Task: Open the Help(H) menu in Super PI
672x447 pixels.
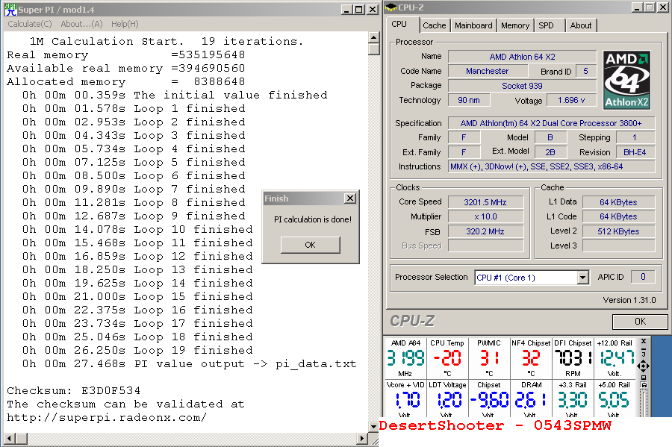Action: [x=125, y=24]
